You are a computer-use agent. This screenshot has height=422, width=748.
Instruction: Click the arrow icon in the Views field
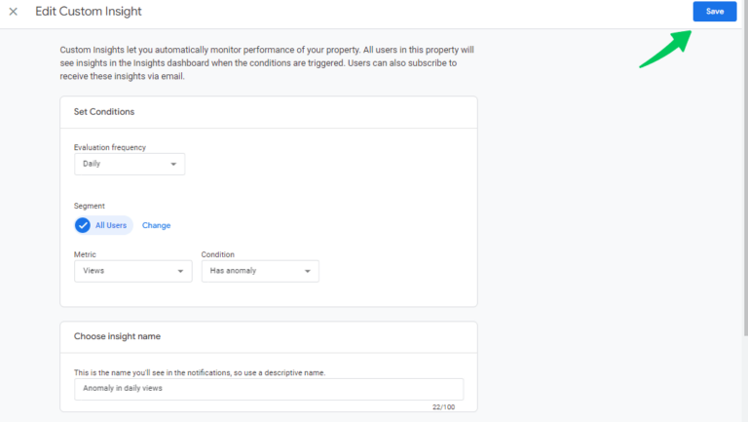[x=181, y=271]
